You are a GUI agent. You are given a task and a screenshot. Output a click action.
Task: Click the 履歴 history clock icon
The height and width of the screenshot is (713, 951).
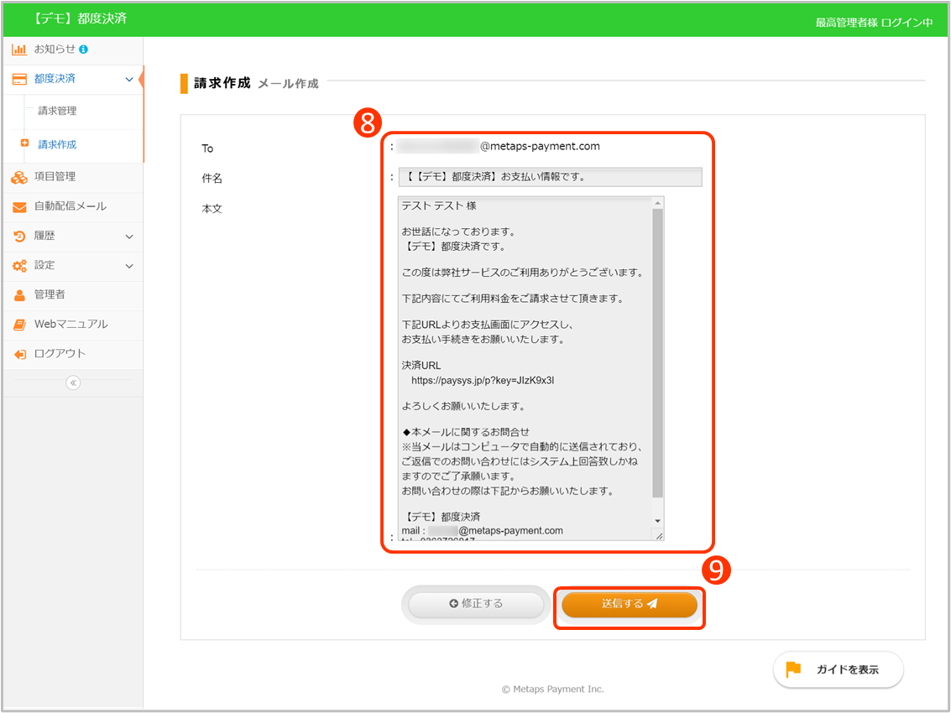point(19,237)
